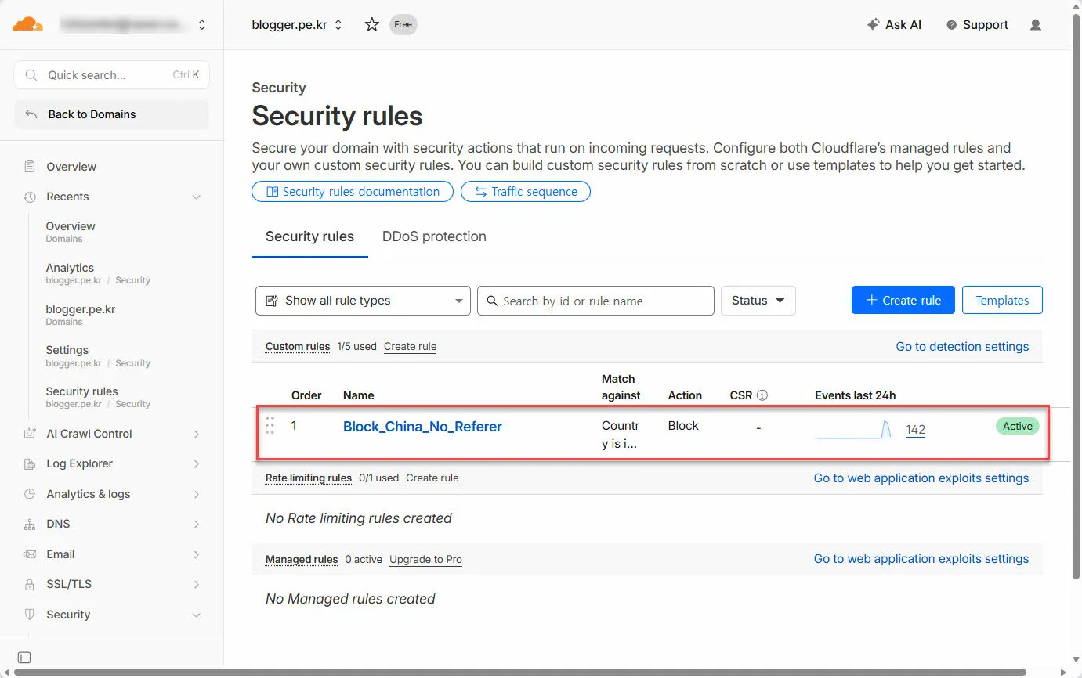1082x678 pixels.
Task: Open Overview in the sidebar
Action: pos(71,167)
